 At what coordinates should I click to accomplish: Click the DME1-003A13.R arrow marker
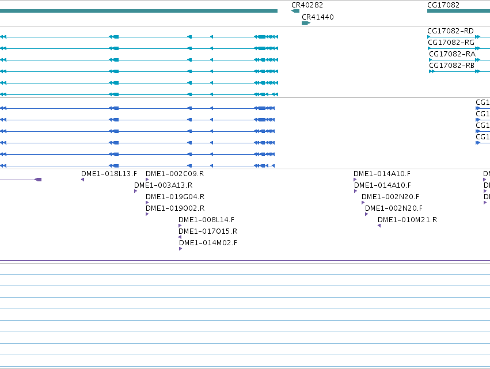coord(136,191)
